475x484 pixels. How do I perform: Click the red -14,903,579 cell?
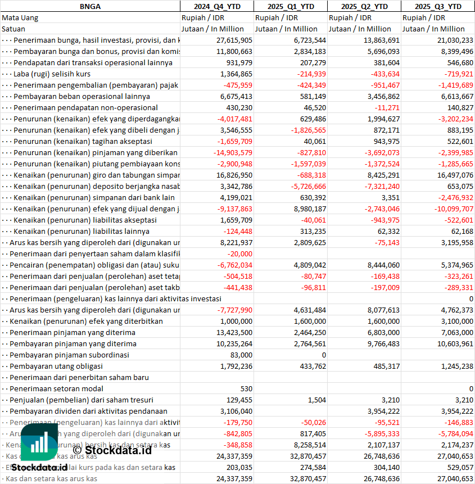(217, 153)
